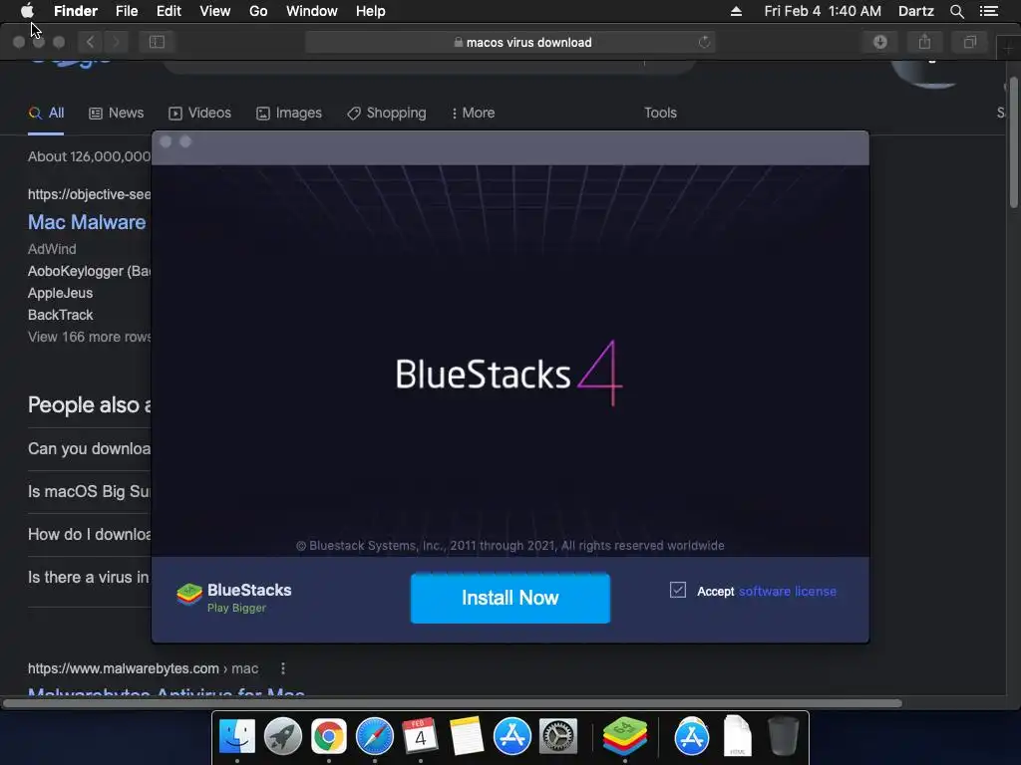Viewport: 1021px width, 765px height.
Task: Toggle the Accept software license checkbox
Action: pyautogui.click(x=678, y=590)
